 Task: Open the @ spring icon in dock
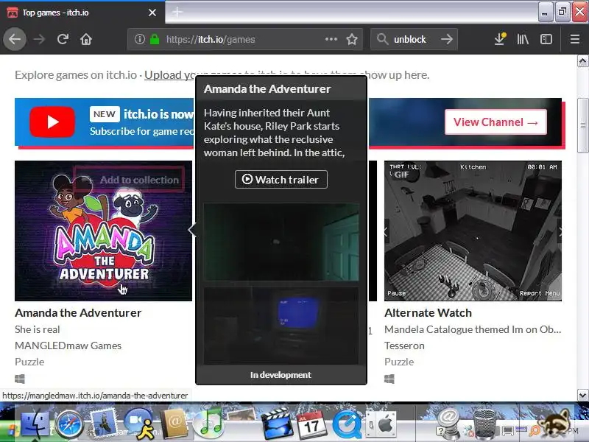pyautogui.click(x=448, y=424)
